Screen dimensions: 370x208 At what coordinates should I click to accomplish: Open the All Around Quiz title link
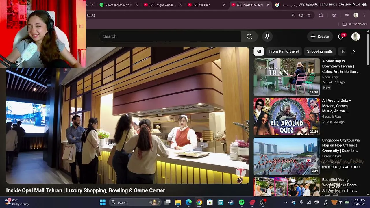click(337, 106)
